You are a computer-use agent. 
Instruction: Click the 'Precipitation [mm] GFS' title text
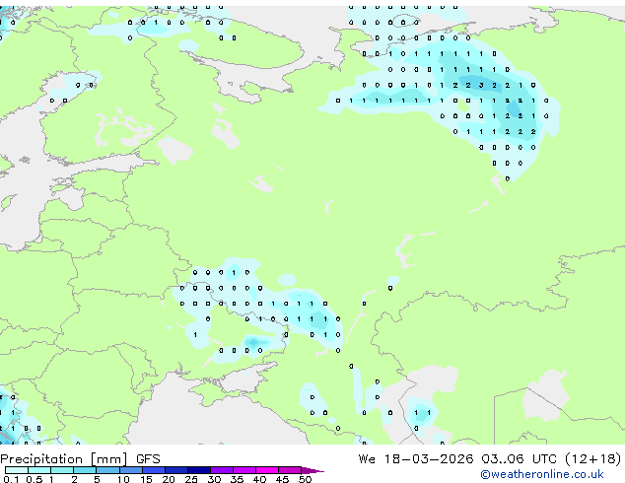pos(80,459)
